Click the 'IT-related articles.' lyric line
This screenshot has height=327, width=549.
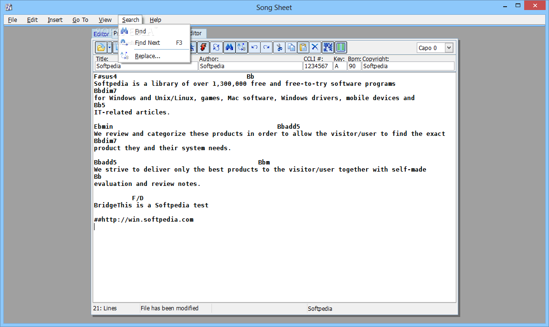[132, 112]
